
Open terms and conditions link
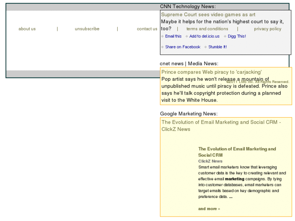pos(207,29)
